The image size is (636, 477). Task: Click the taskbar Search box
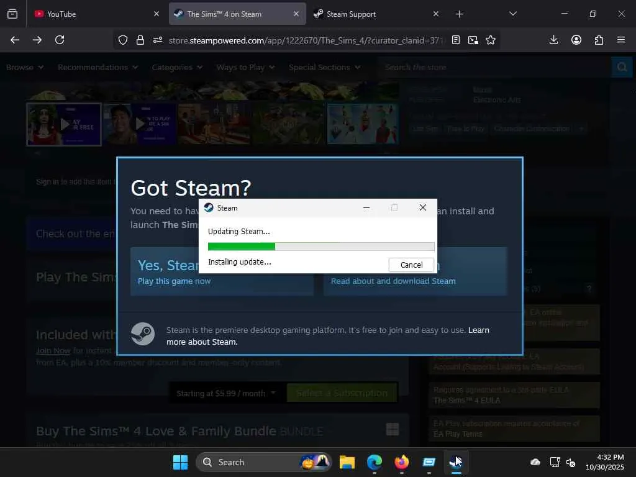(263, 462)
